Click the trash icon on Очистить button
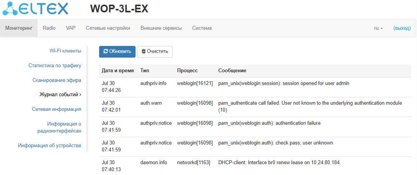Screen dimensions: 417x175 click(x=144, y=51)
